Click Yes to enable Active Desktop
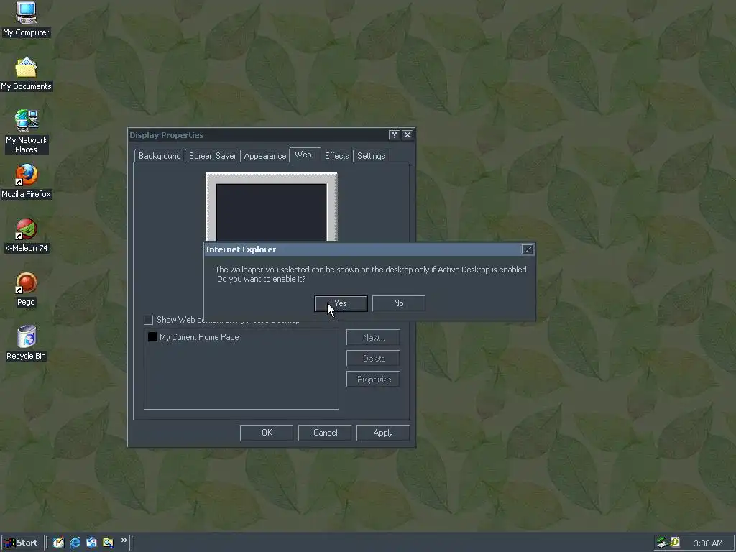The width and height of the screenshot is (736, 552). click(x=341, y=303)
